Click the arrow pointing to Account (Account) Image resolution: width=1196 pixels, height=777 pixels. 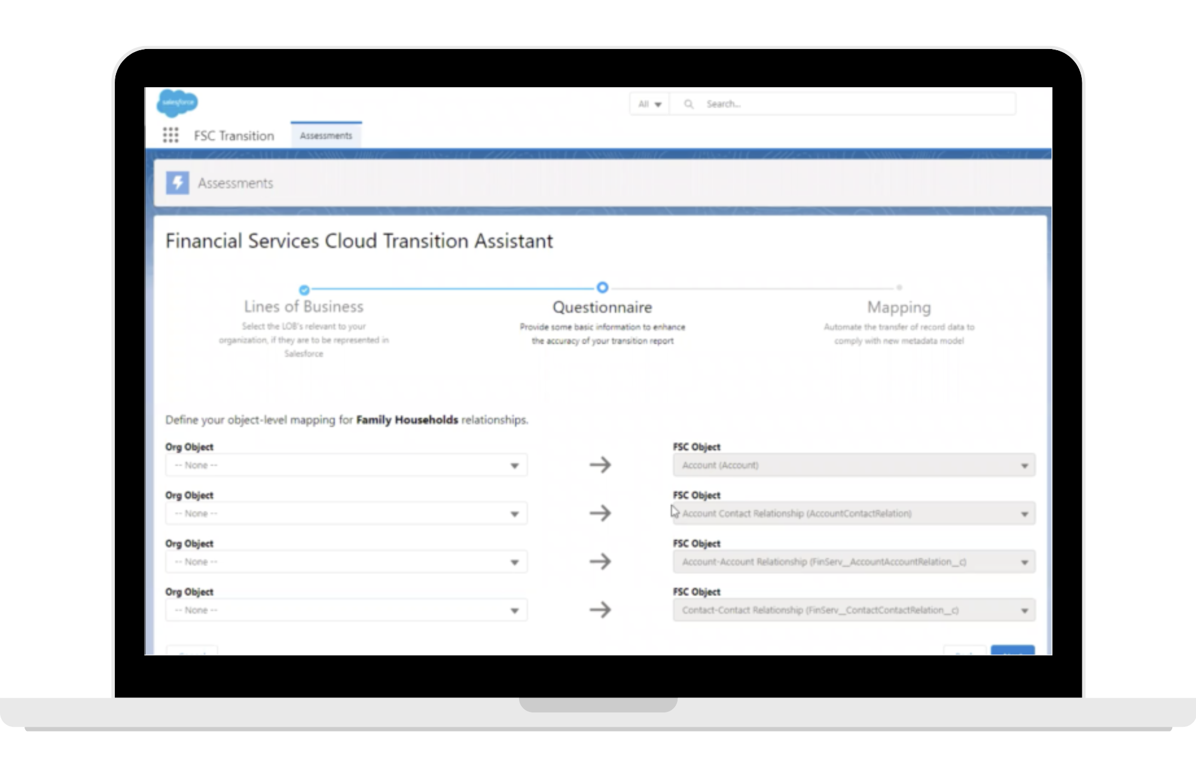pyautogui.click(x=600, y=464)
